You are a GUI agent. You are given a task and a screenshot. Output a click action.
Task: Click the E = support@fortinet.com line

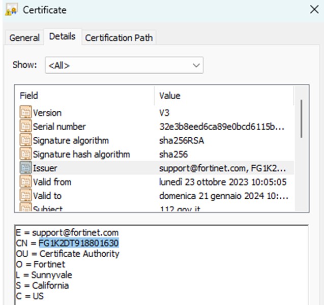point(67,232)
